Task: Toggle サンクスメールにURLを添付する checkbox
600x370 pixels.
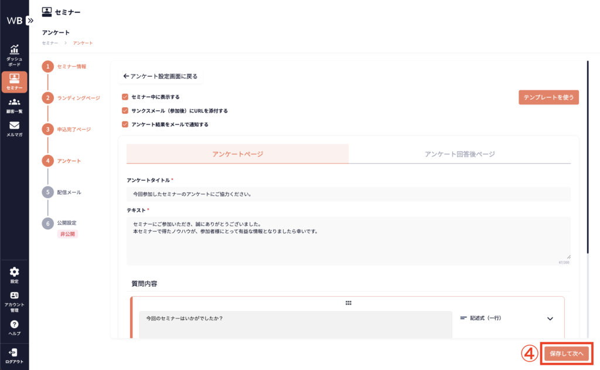Action: [125, 110]
